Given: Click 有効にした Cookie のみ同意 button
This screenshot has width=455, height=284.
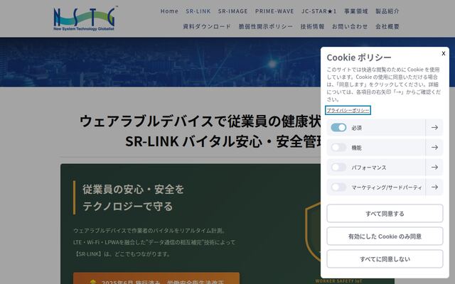Looking at the screenshot, I should 385,236.
